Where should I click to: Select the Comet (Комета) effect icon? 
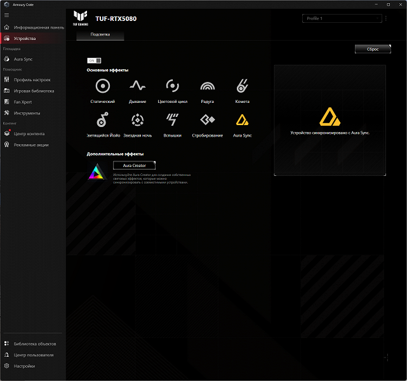tap(242, 86)
